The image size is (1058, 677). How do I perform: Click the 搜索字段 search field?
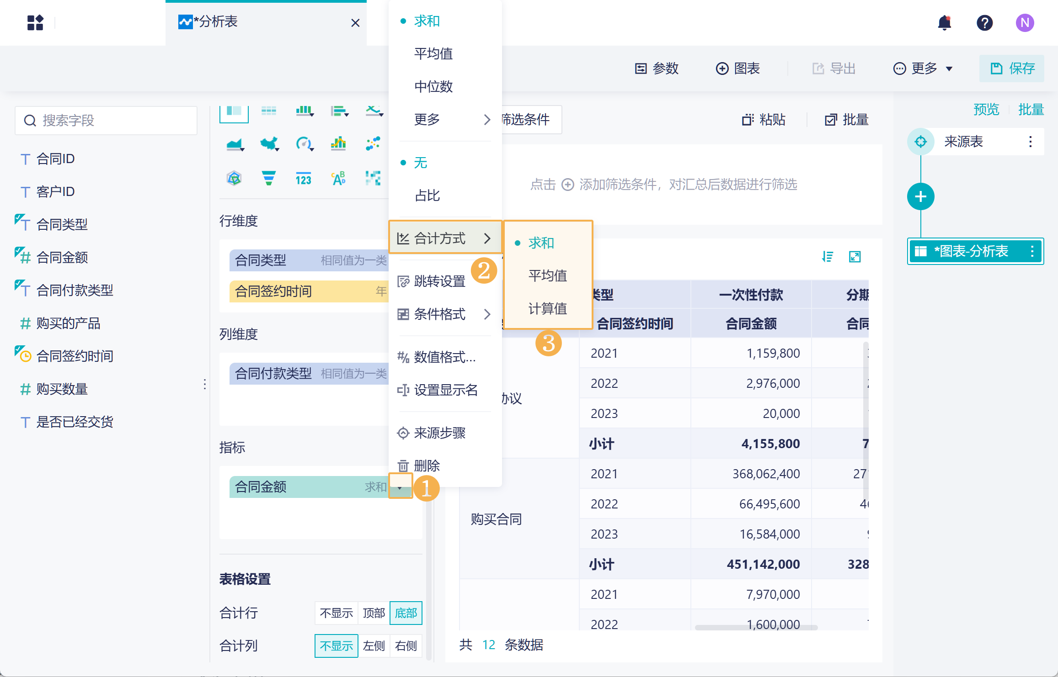tap(106, 121)
